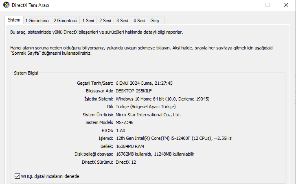Image resolution: width=296 pixels, height=184 pixels.
Task: Click the Sistem Bilgisi group heading
Action: point(26,73)
